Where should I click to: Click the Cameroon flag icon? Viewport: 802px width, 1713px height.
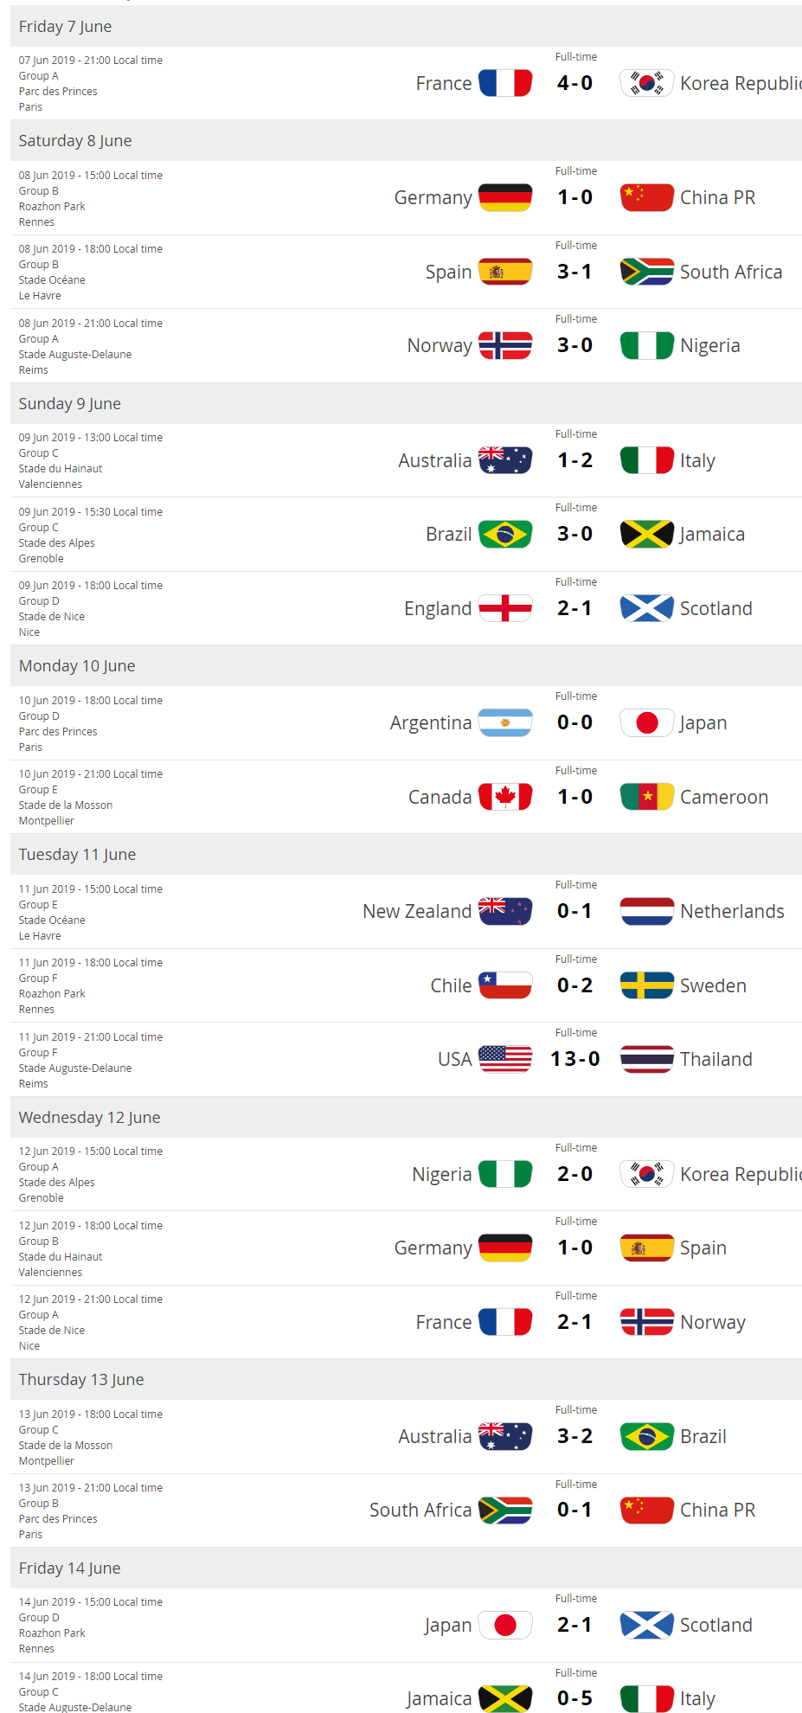point(646,797)
